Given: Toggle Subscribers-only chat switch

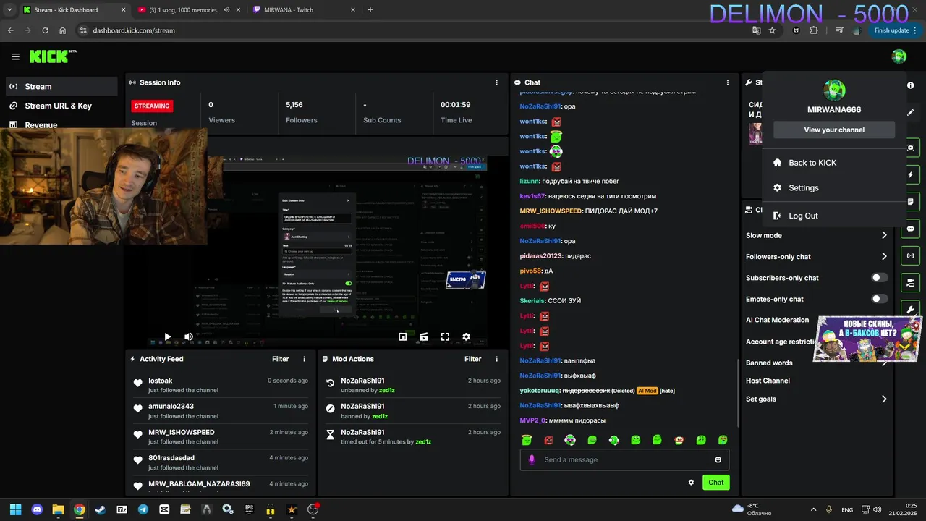Looking at the screenshot, I should [879, 278].
